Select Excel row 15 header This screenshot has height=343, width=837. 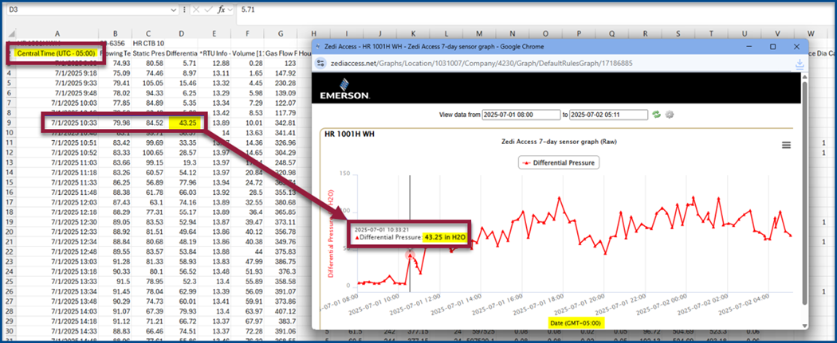tap(9, 182)
